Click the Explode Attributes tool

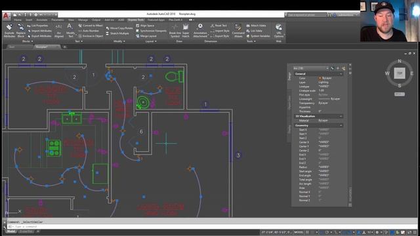point(9,31)
